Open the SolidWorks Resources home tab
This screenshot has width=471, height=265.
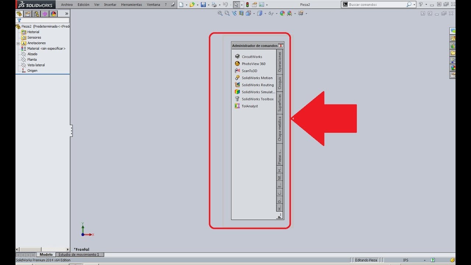453,38
